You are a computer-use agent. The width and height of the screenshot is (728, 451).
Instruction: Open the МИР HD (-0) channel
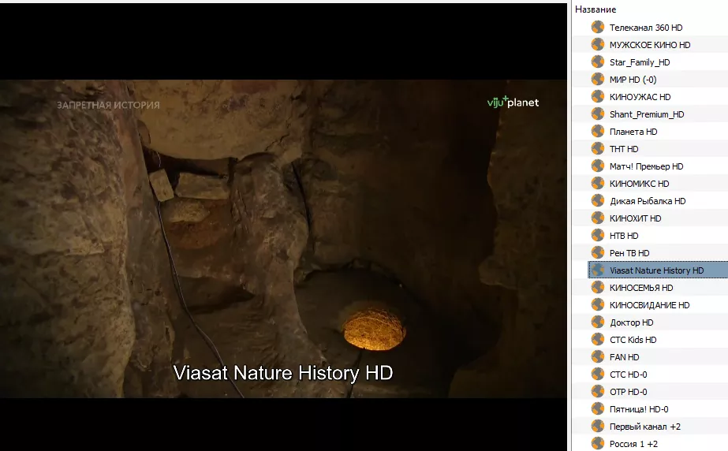(x=633, y=80)
